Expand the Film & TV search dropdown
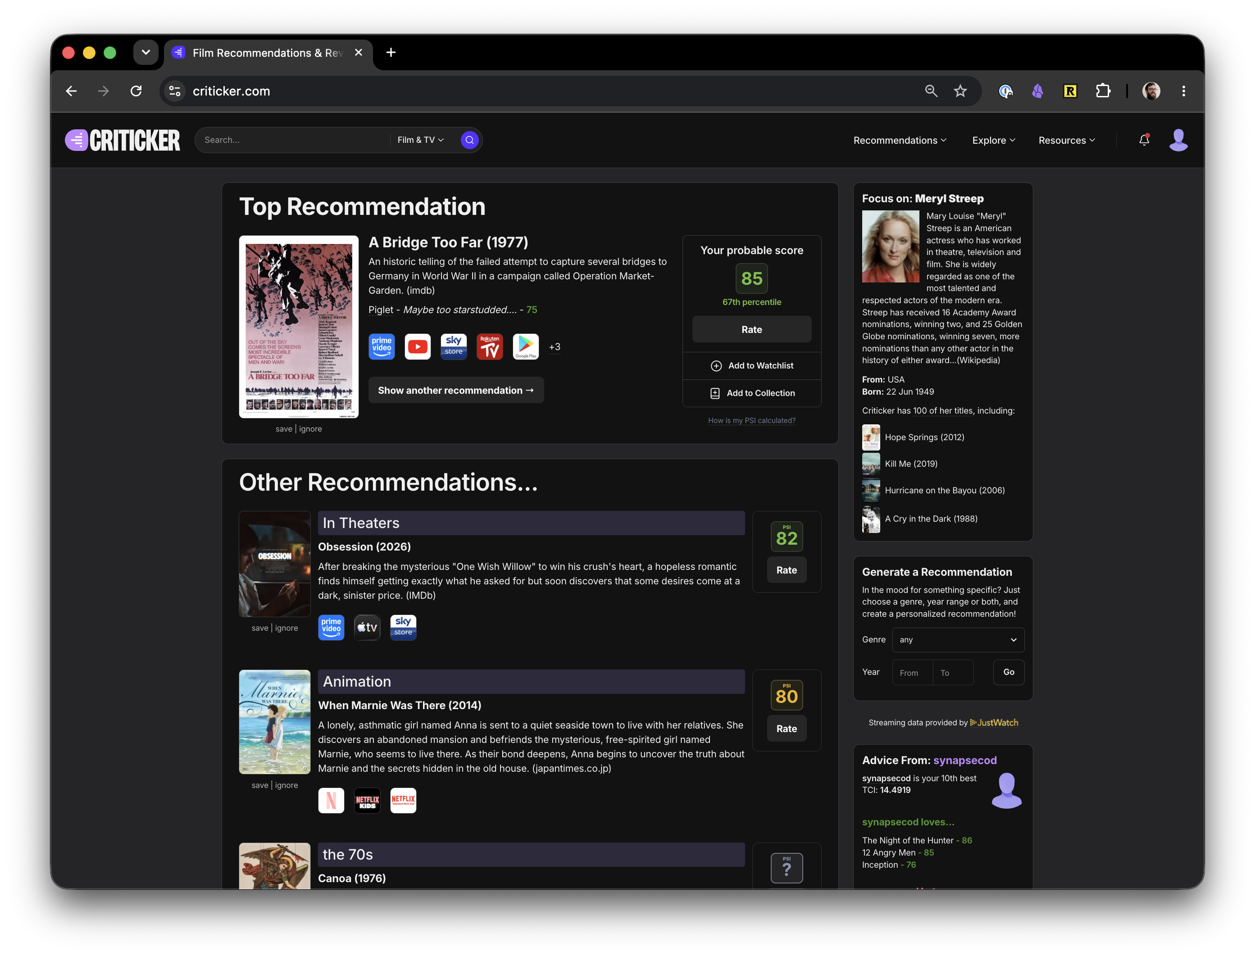1255x956 pixels. (420, 140)
